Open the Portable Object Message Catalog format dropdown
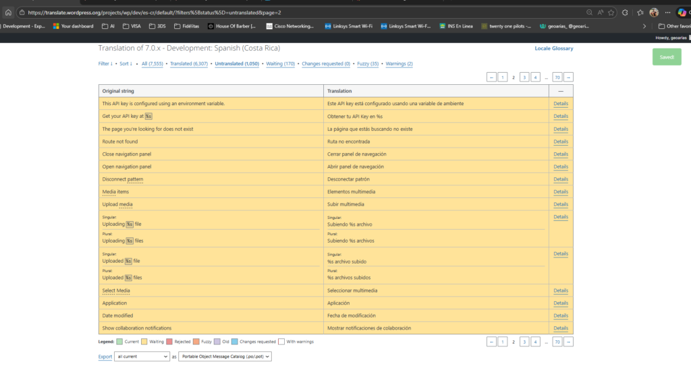691x372 pixels. 225,356
